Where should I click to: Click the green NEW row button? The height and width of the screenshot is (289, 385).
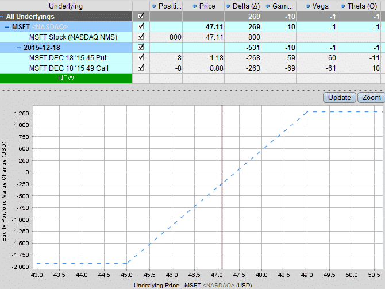click(x=66, y=78)
